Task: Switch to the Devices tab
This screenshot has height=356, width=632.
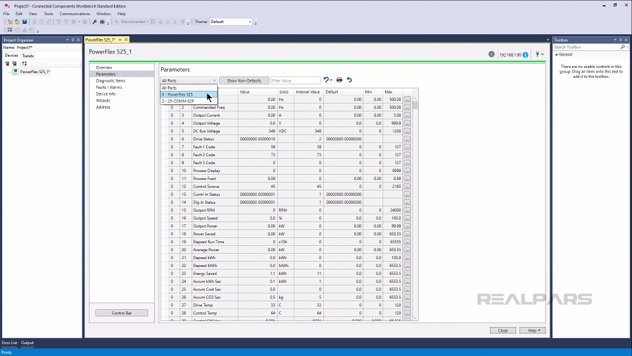Action: click(x=11, y=55)
